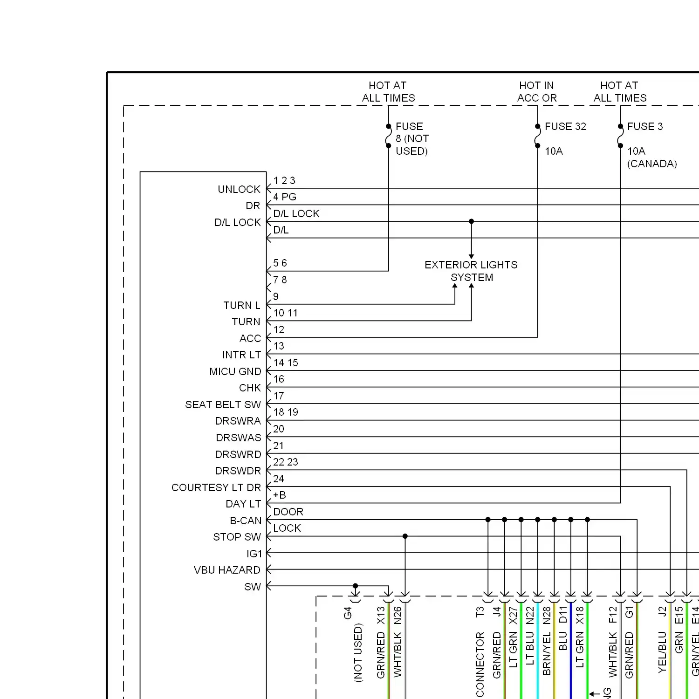Click the 'FUSE 3' label
The image size is (699, 699).
click(x=645, y=126)
